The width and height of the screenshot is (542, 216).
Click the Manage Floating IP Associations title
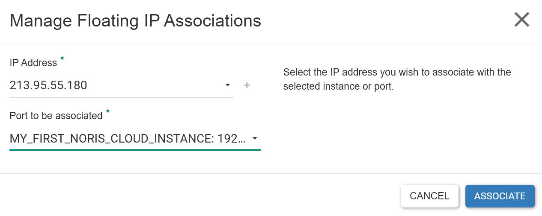coord(135,20)
